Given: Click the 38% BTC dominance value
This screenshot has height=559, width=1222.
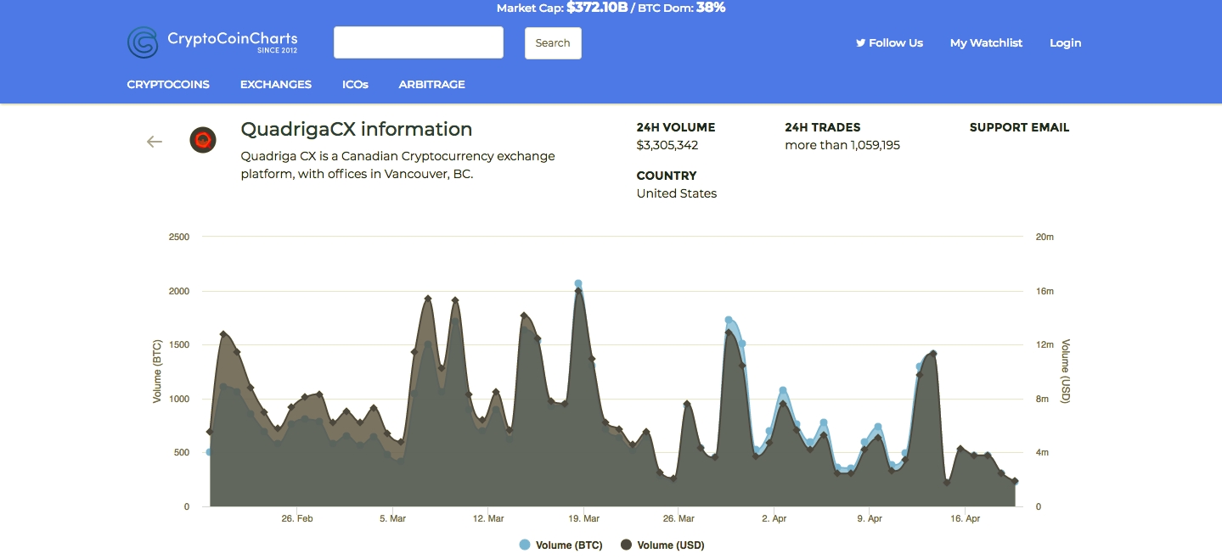Looking at the screenshot, I should [x=711, y=8].
